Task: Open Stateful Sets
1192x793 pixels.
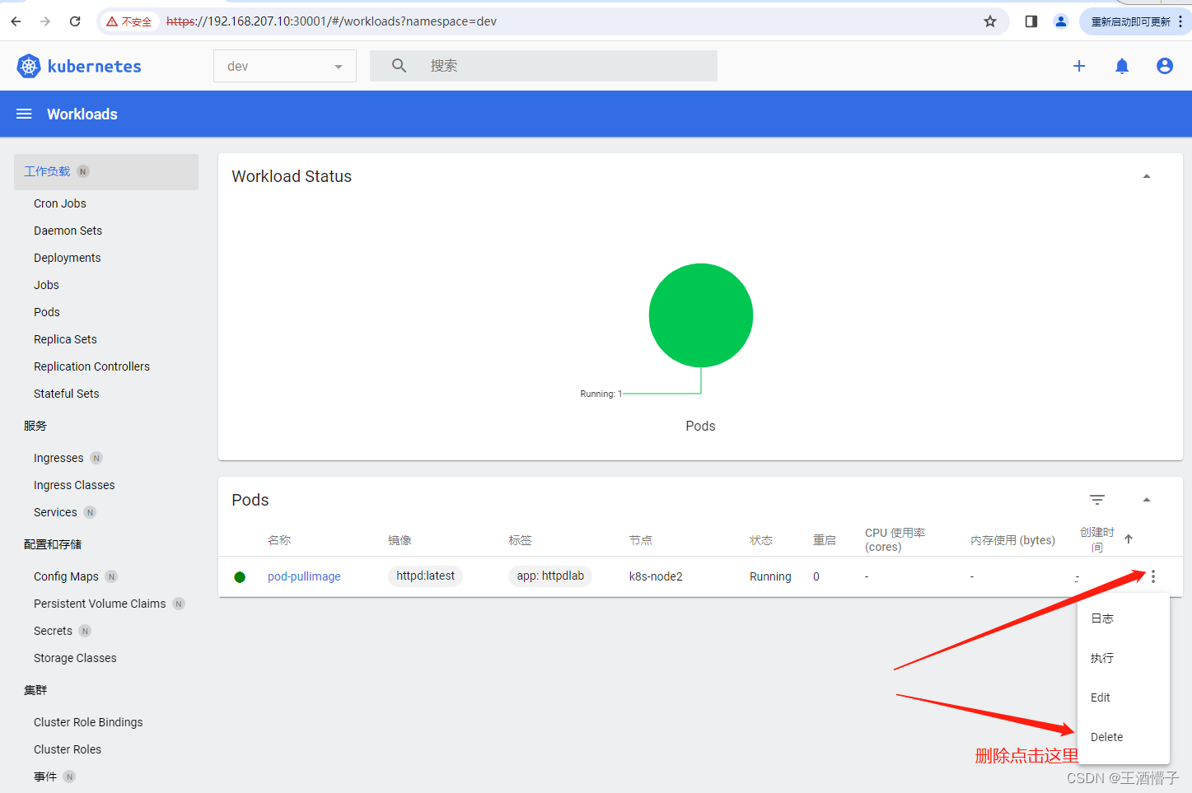Action: [67, 394]
